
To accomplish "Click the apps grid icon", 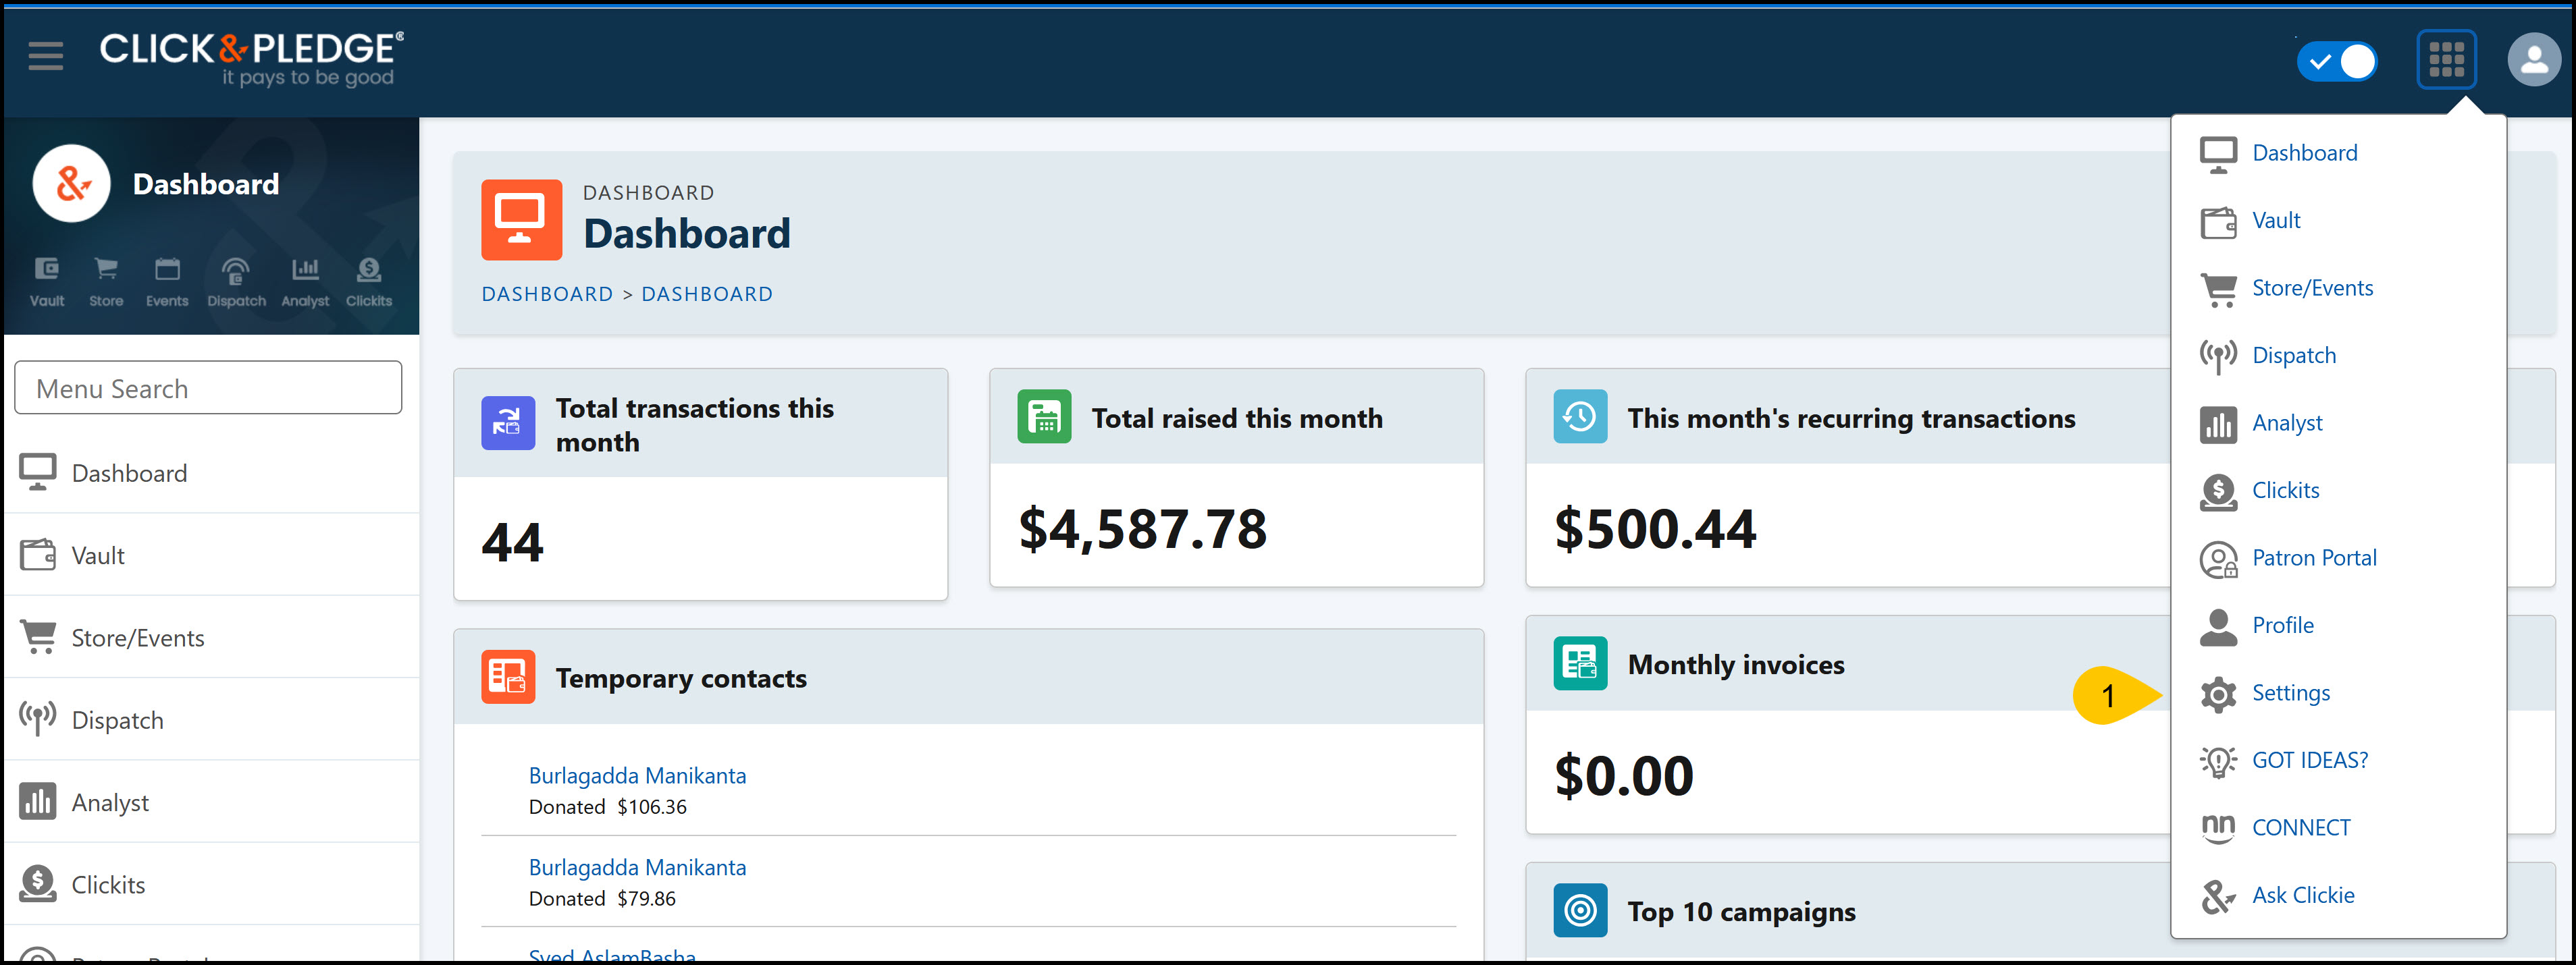I will (2446, 60).
